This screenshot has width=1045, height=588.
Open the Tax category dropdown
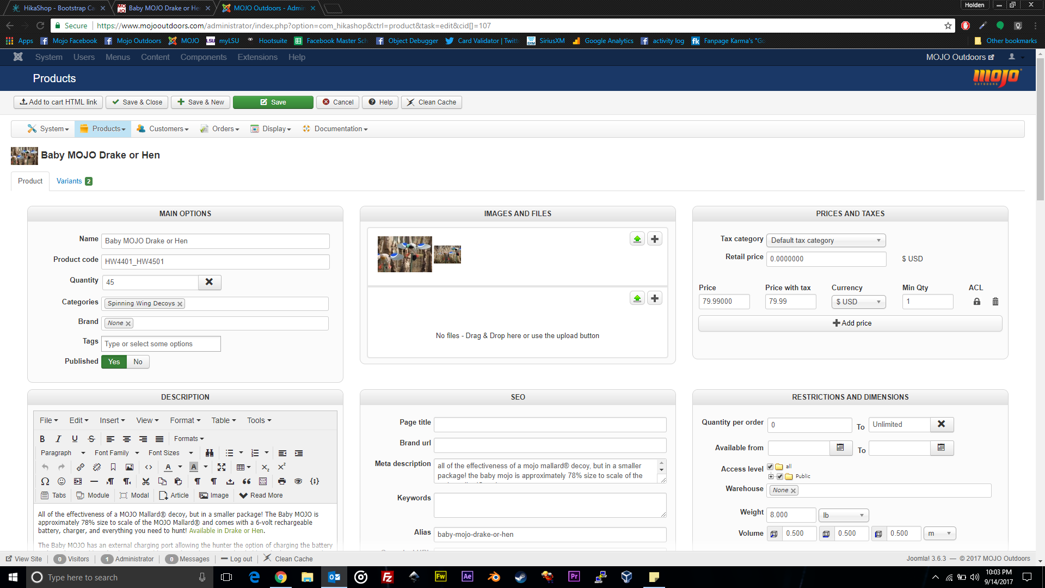click(826, 241)
